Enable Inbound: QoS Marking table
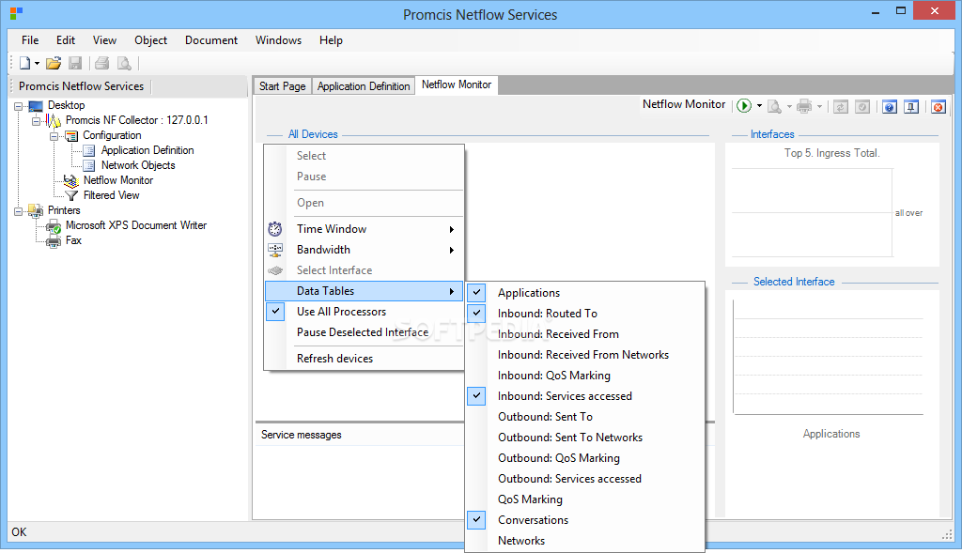Image resolution: width=962 pixels, height=553 pixels. tap(584, 376)
